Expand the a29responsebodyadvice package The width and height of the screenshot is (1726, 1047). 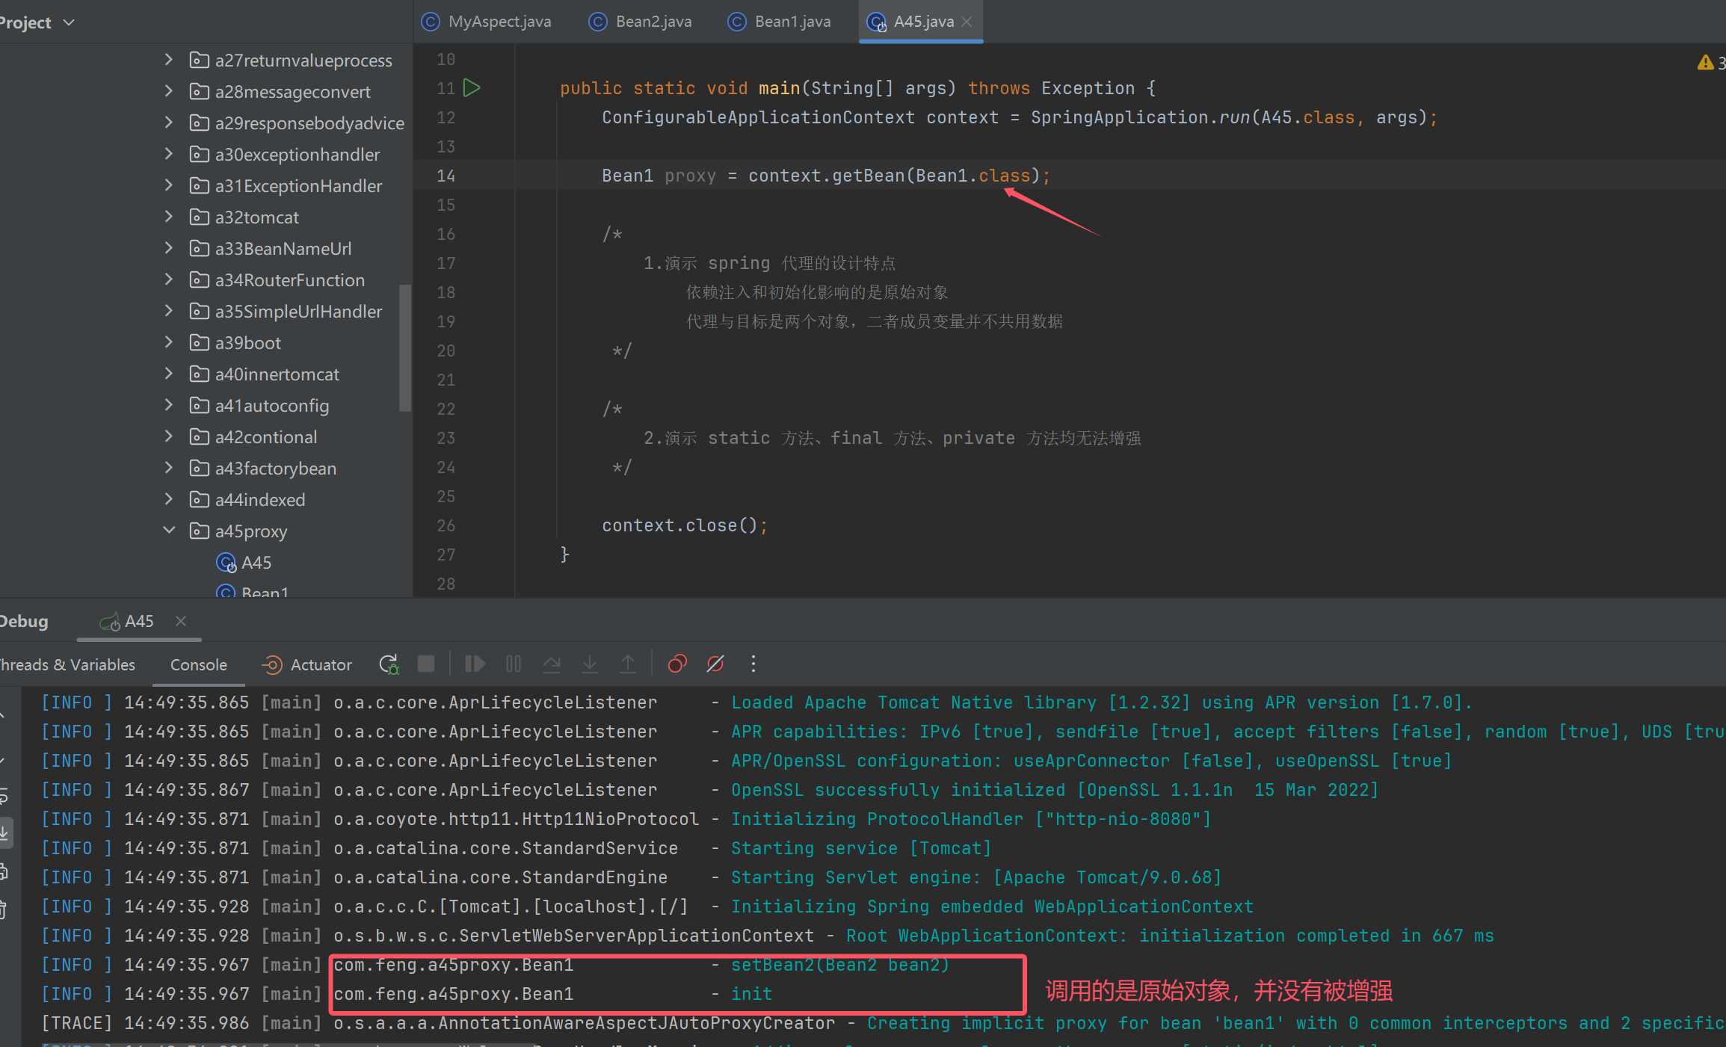[x=169, y=123]
